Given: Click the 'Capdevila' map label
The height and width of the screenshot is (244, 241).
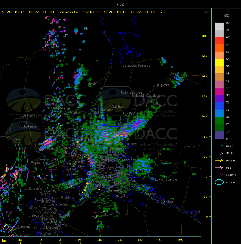Looking at the screenshot, I should coord(78,113).
